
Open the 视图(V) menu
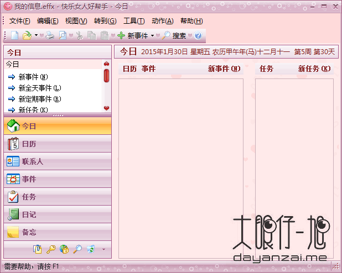[x=76, y=21]
